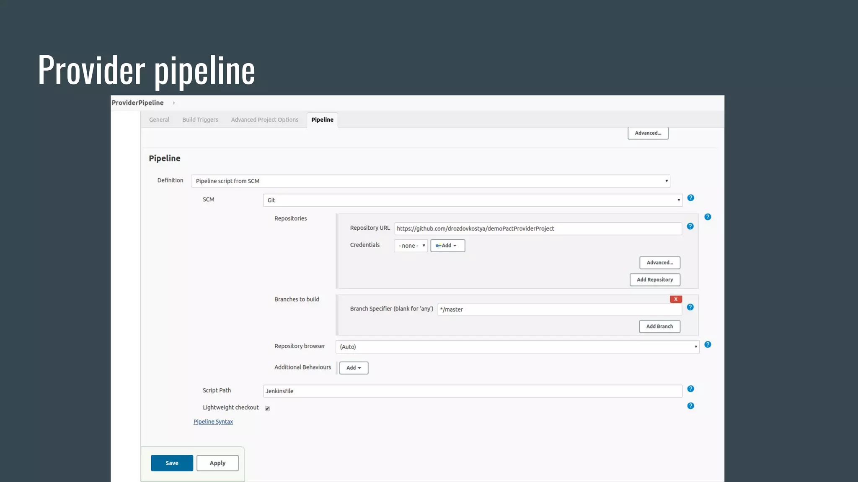
Task: Toggle Lightweight checkout checkbox
Action: pyautogui.click(x=267, y=408)
